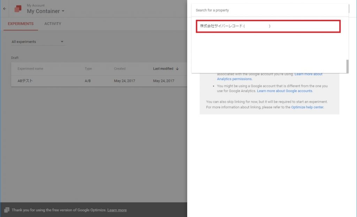Open Learn more about Google accounts link
Screen dimensions: 357x217
click(284, 91)
